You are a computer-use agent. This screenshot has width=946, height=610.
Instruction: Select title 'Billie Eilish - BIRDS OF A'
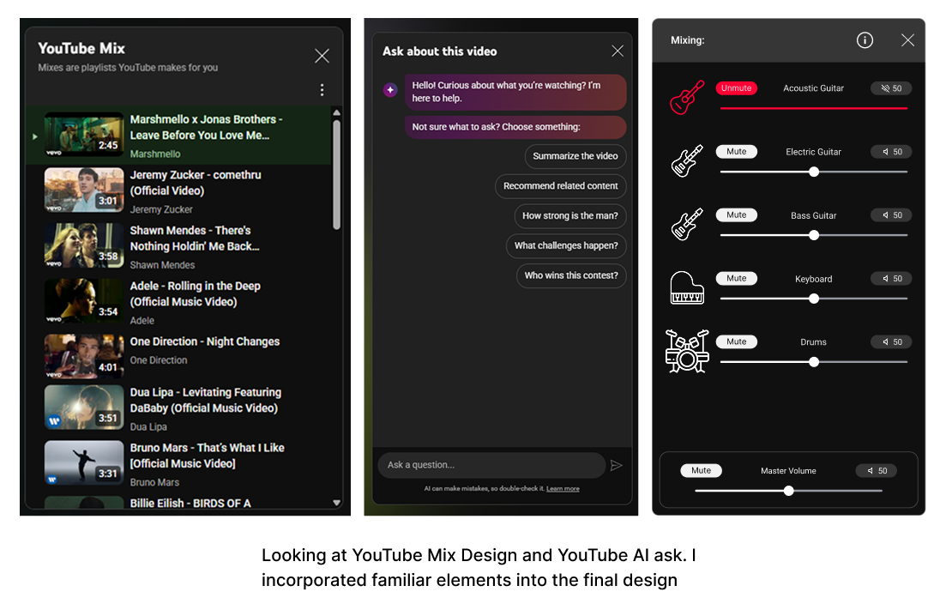click(190, 504)
